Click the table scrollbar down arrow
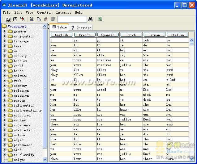 click(x=192, y=159)
